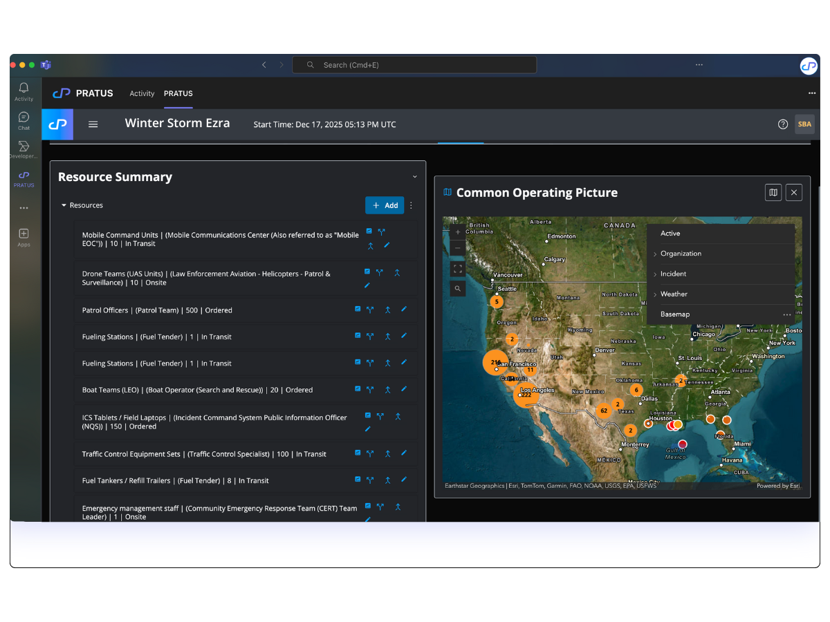
Task: Click the SBA button in the toolbar
Action: pyautogui.click(x=804, y=124)
